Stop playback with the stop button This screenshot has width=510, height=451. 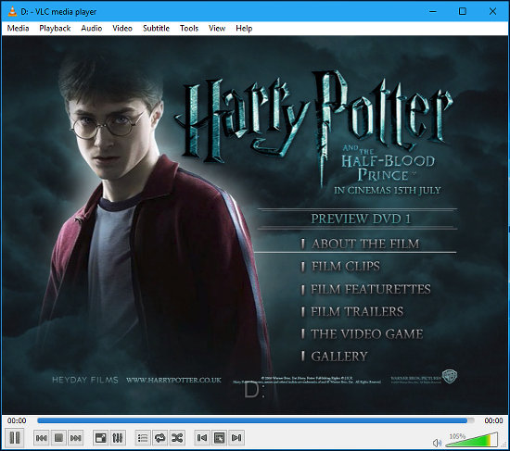[x=58, y=438]
